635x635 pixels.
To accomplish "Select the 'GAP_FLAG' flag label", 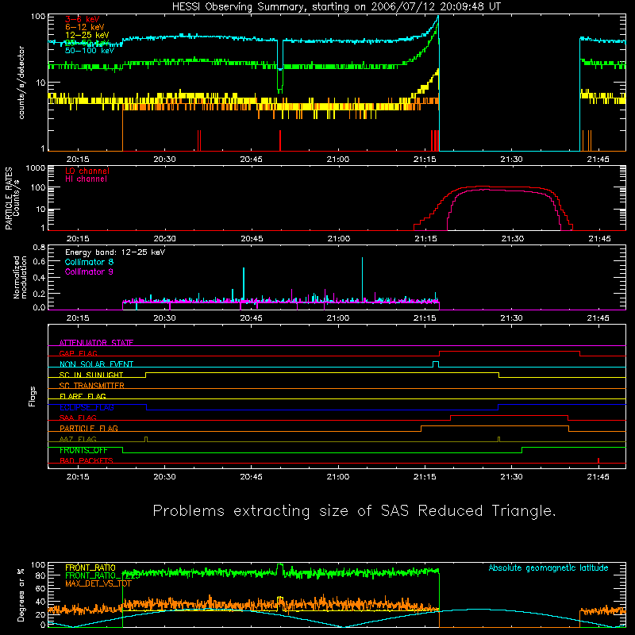I will 78,353.
